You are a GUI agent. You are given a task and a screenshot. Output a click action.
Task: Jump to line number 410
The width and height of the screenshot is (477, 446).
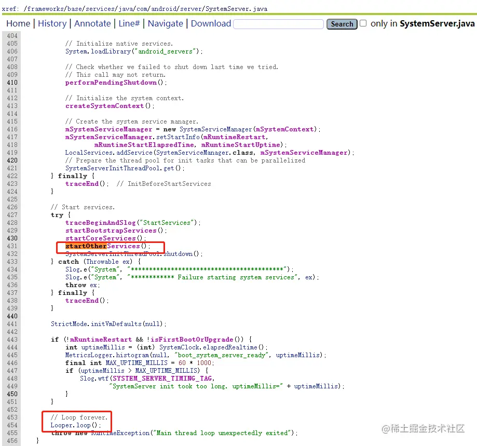click(x=12, y=83)
